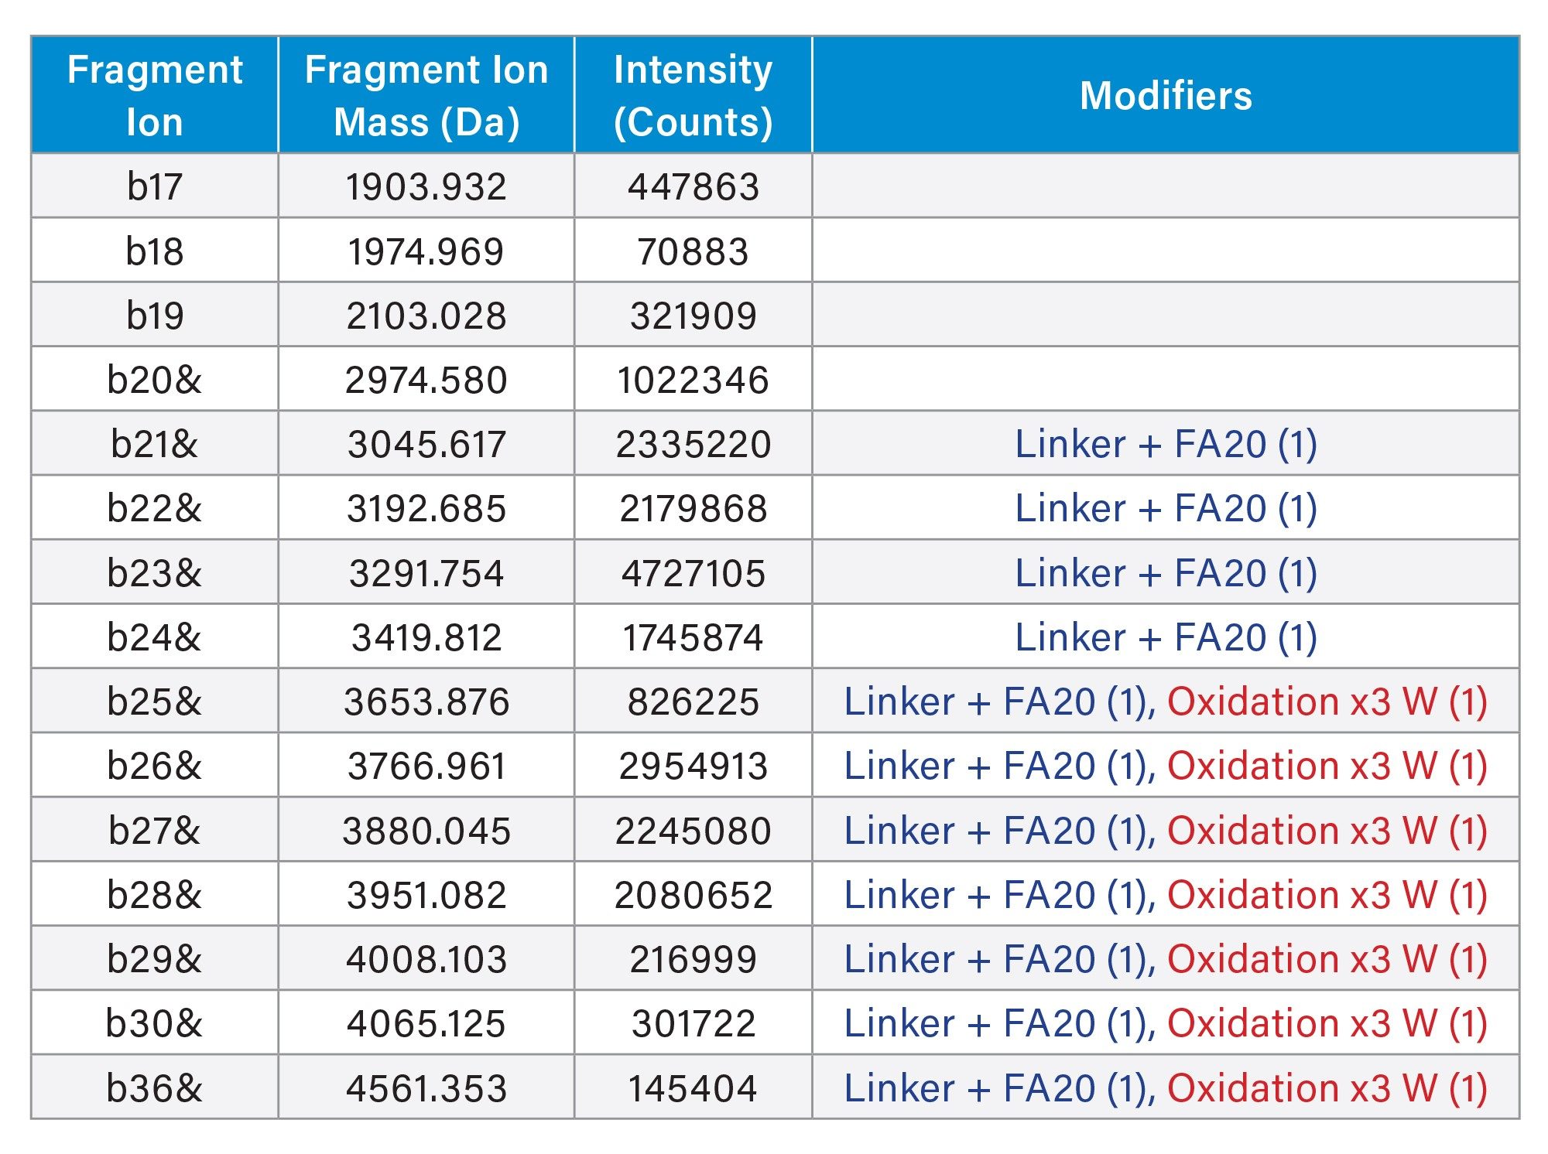Select the Oxidation modifier in the b28& row
The height and width of the screenshot is (1154, 1548).
click(1327, 895)
